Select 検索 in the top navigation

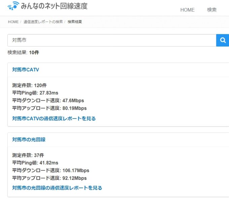(x=212, y=10)
